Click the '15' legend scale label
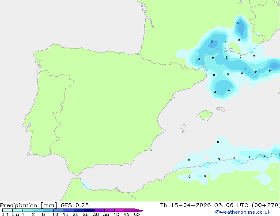This screenshot has width=280, height=216. tap(65, 214)
